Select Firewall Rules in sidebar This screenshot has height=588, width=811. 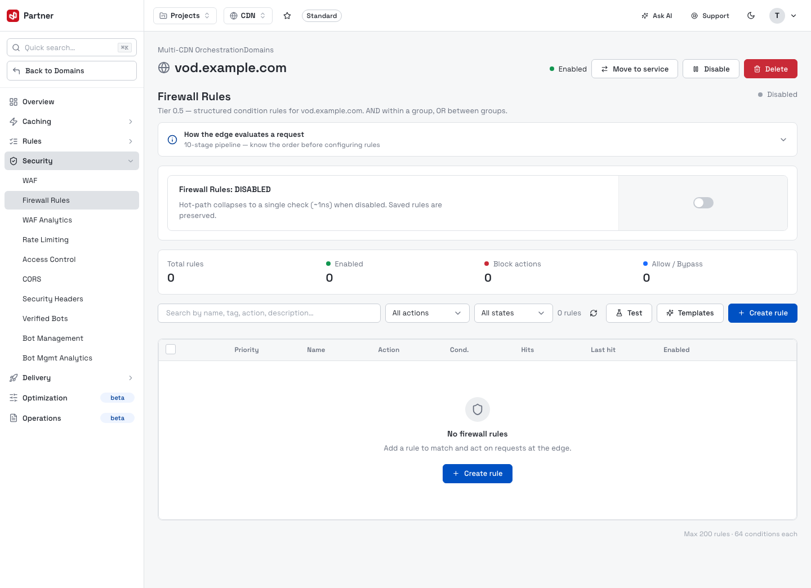coord(72,201)
